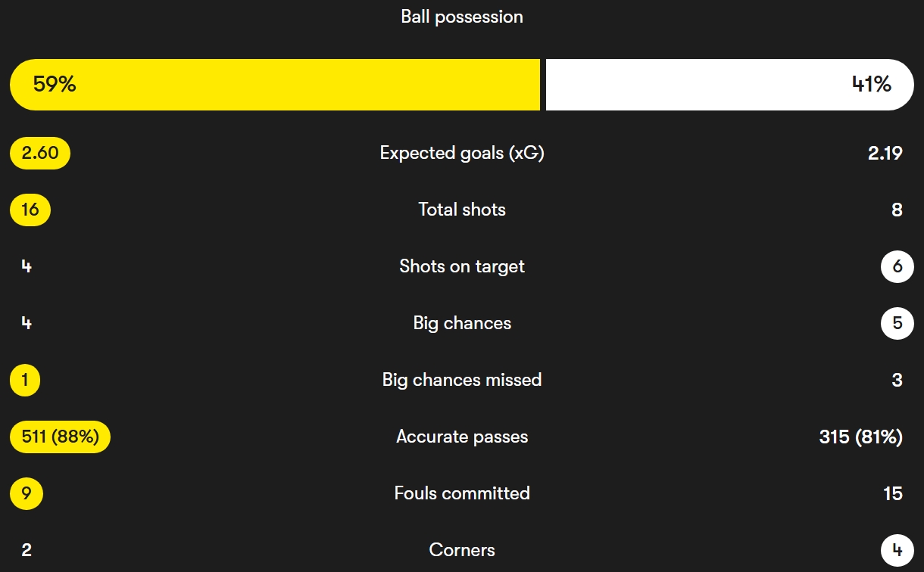Click the 2.19 xG value
The height and width of the screenshot is (572, 924).
(885, 153)
